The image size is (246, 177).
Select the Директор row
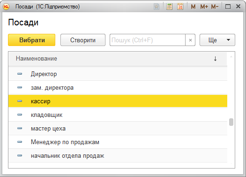(118, 74)
